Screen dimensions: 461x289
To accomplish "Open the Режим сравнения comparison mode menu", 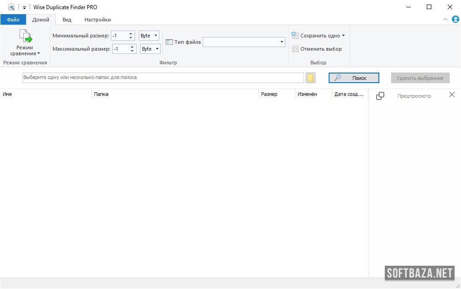I will coord(25,43).
